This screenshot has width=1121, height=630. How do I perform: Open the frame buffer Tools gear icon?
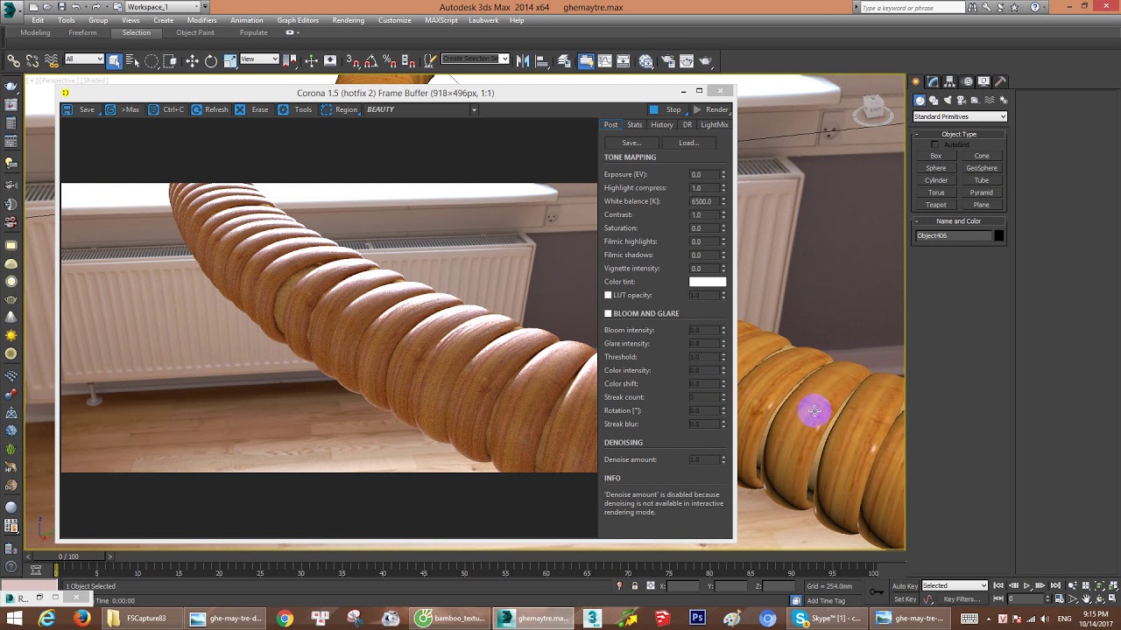283,109
